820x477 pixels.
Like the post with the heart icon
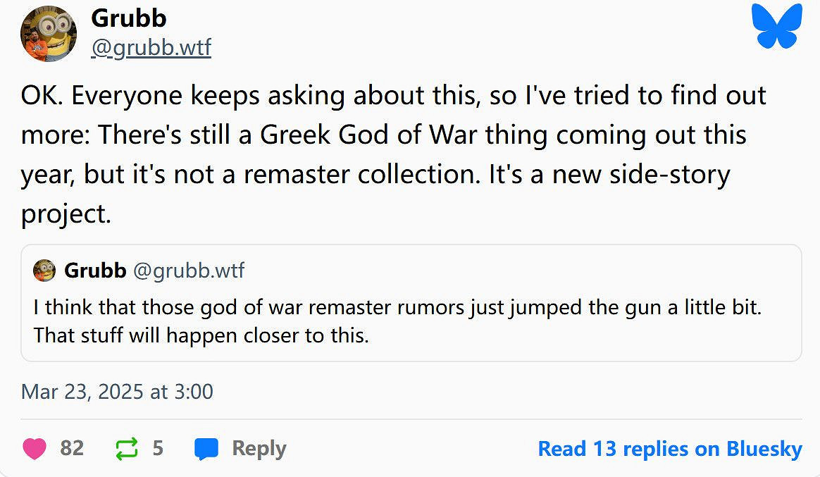(35, 448)
